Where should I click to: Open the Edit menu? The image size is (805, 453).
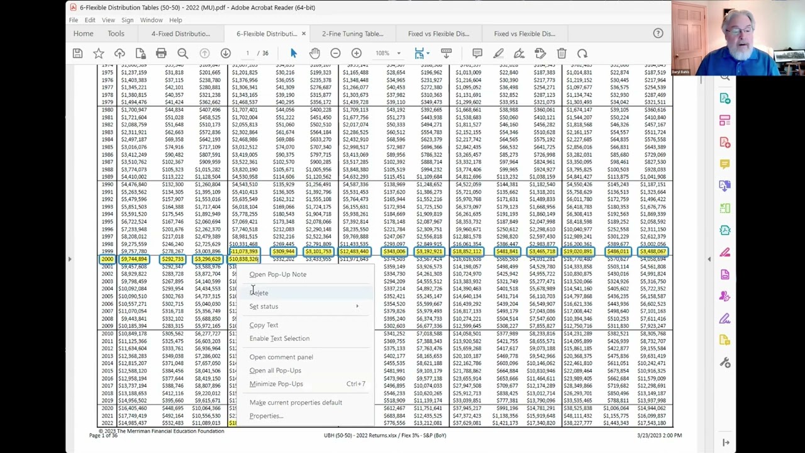90,20
